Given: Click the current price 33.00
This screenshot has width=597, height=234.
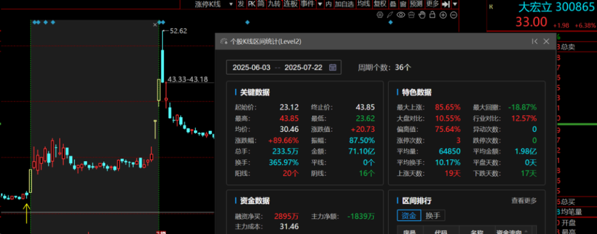Looking at the screenshot, I should [x=531, y=22].
